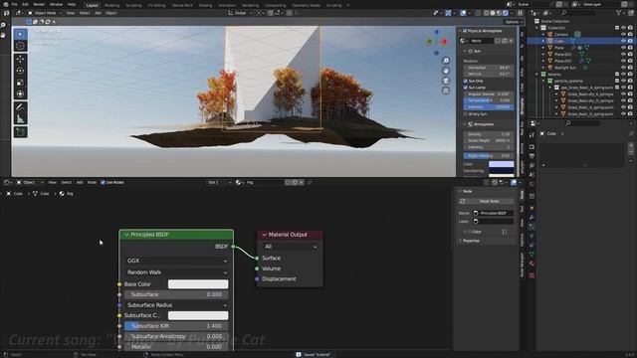Expand the Subsurface Radius dropdown
This screenshot has height=358, width=637.
[x=177, y=305]
